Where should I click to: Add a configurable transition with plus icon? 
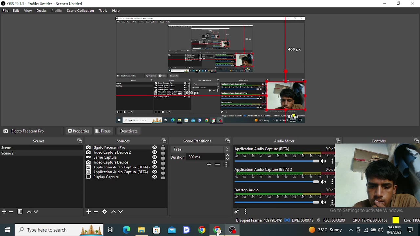tap(209, 164)
